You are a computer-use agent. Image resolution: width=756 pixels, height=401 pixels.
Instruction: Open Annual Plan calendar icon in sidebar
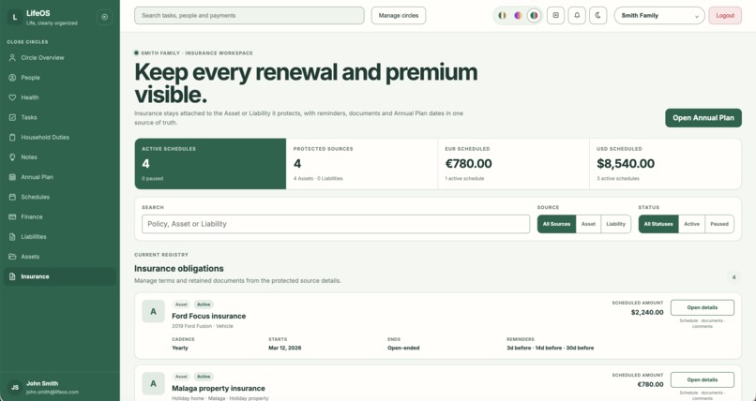tap(12, 177)
